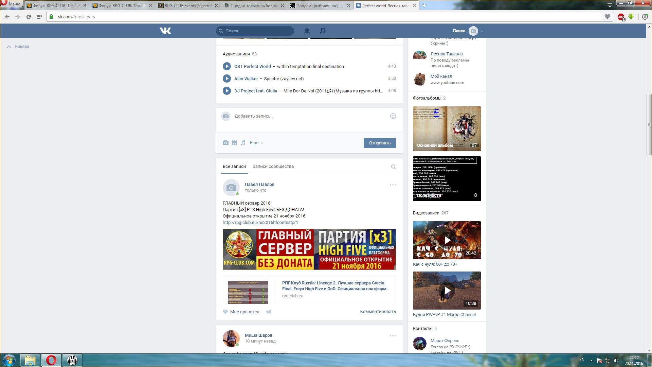Switch to Записи сообщества tab
This screenshot has width=652, height=367.
pos(273,167)
